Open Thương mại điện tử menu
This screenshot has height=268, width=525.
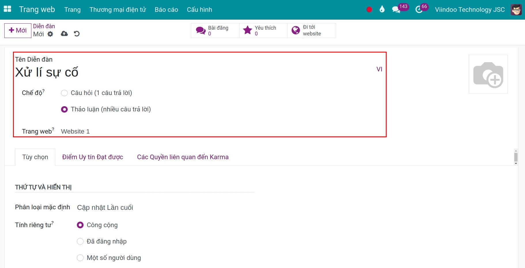117,9
